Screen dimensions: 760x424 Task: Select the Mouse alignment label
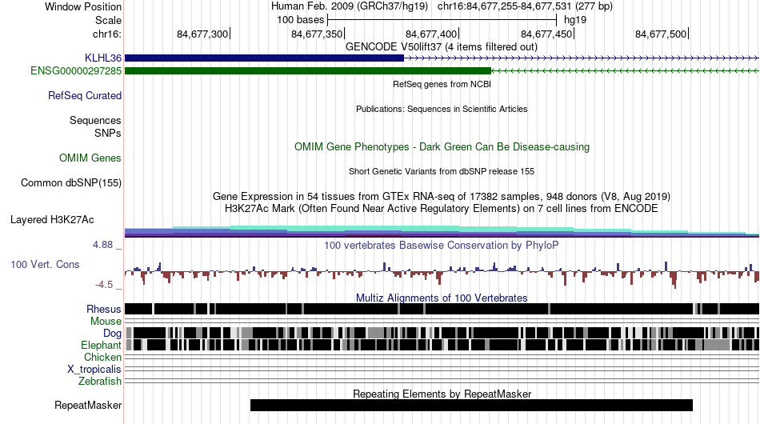pyautogui.click(x=106, y=322)
